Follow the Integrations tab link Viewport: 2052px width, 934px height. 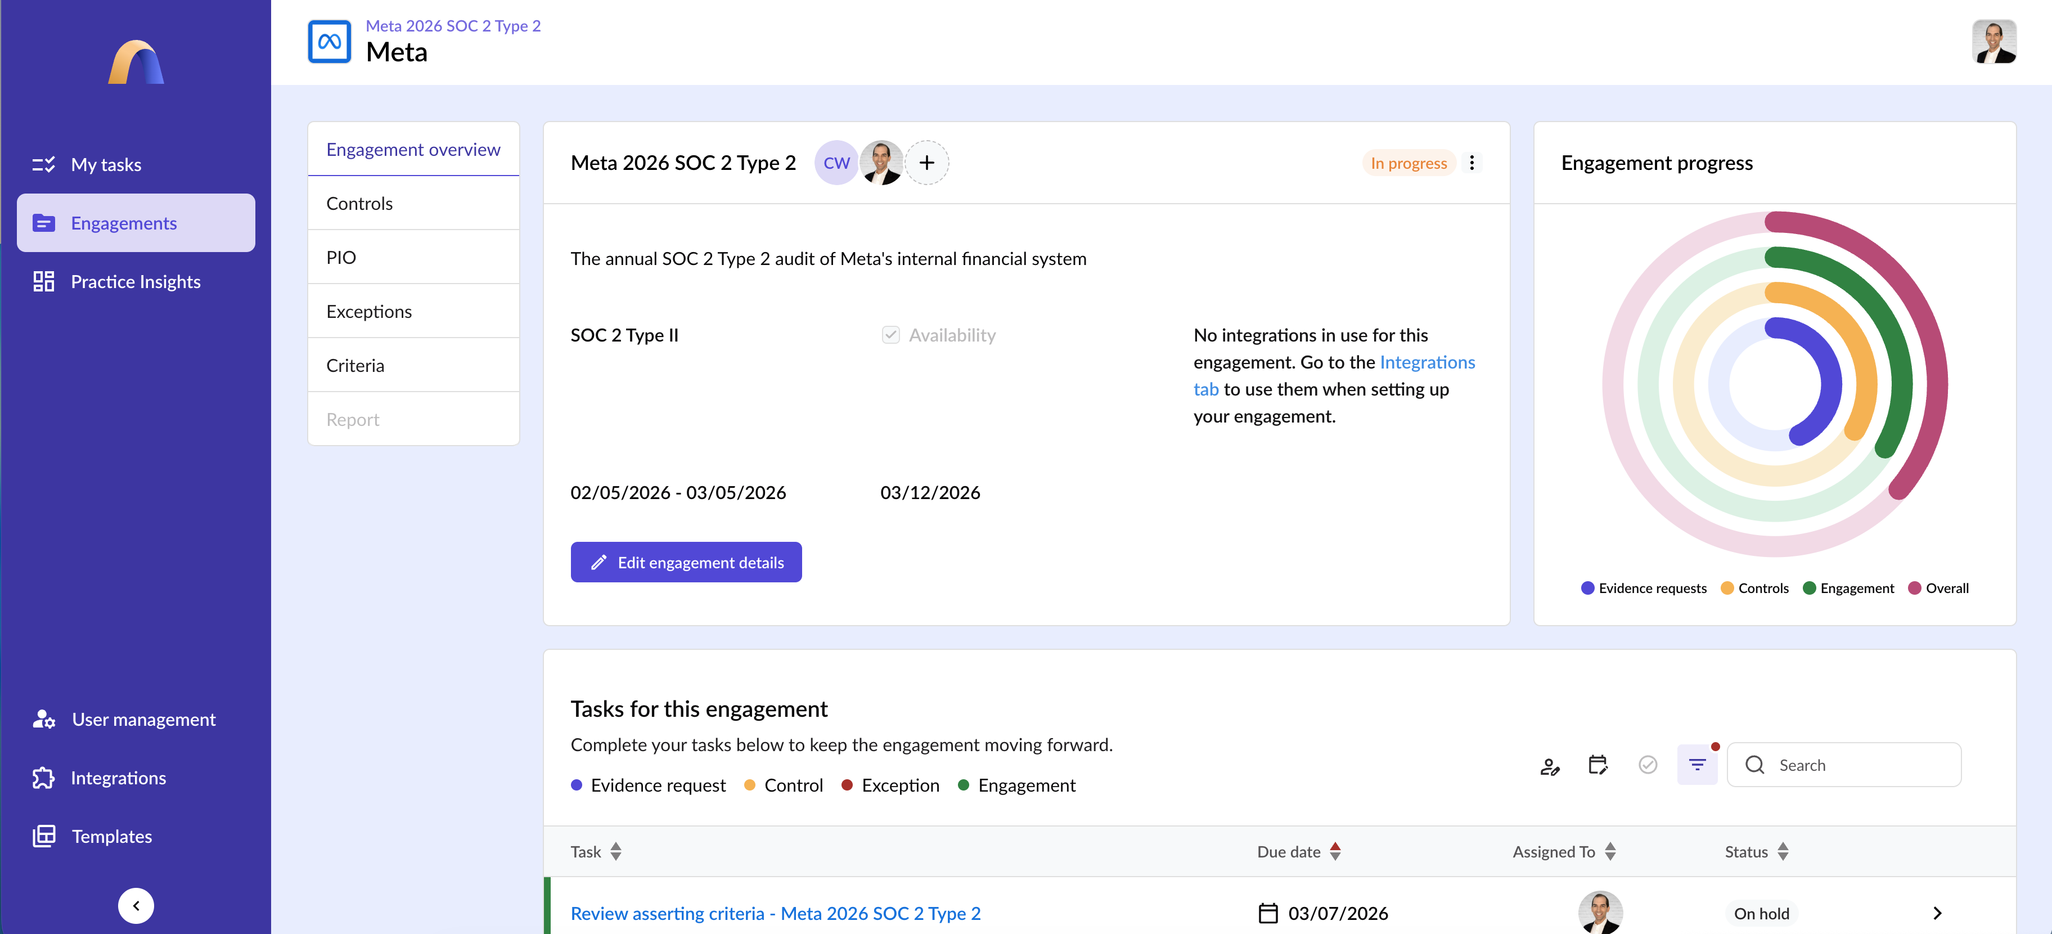[1426, 362]
